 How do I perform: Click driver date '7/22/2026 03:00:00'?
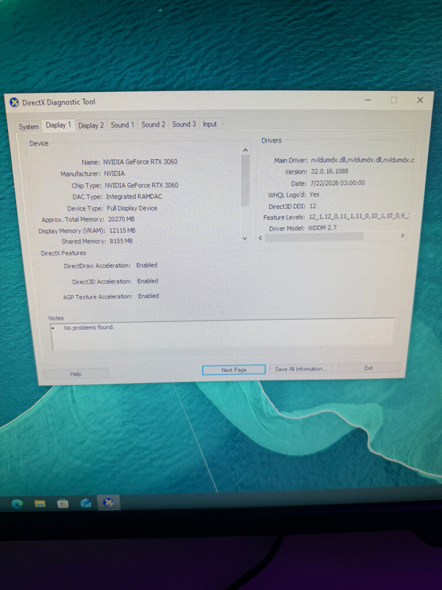coord(338,183)
